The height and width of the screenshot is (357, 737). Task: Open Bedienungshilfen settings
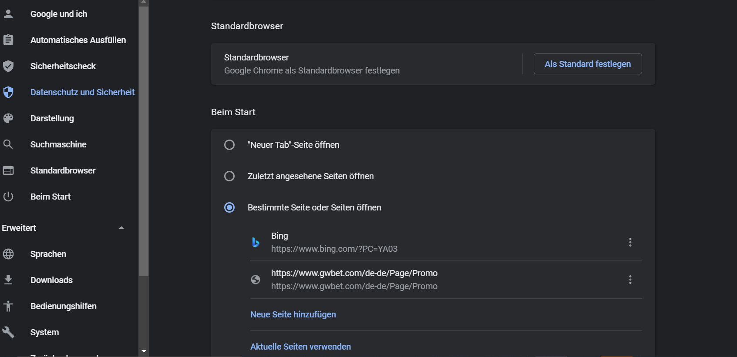click(x=64, y=306)
